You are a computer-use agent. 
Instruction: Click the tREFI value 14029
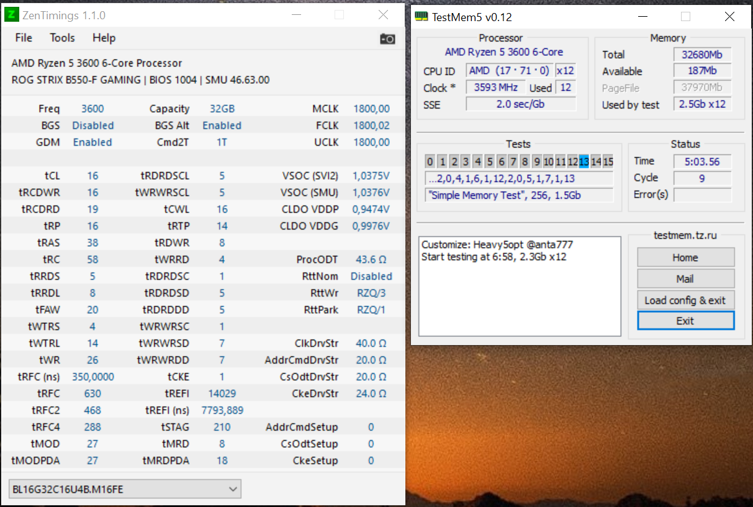pyautogui.click(x=222, y=393)
